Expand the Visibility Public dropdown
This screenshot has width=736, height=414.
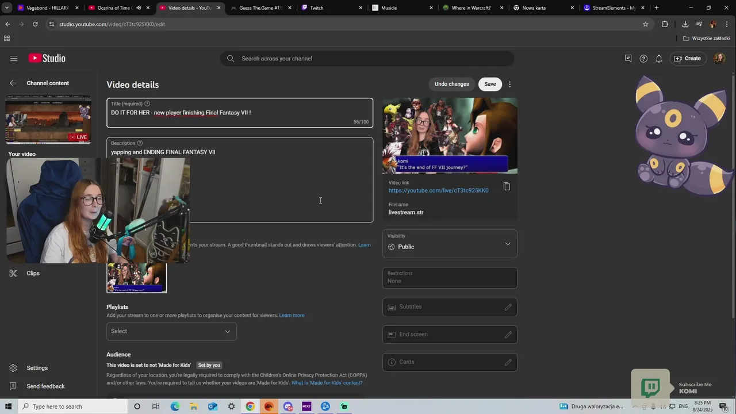[450, 244]
